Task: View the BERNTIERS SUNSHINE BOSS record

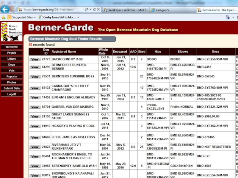Action: click(35, 77)
